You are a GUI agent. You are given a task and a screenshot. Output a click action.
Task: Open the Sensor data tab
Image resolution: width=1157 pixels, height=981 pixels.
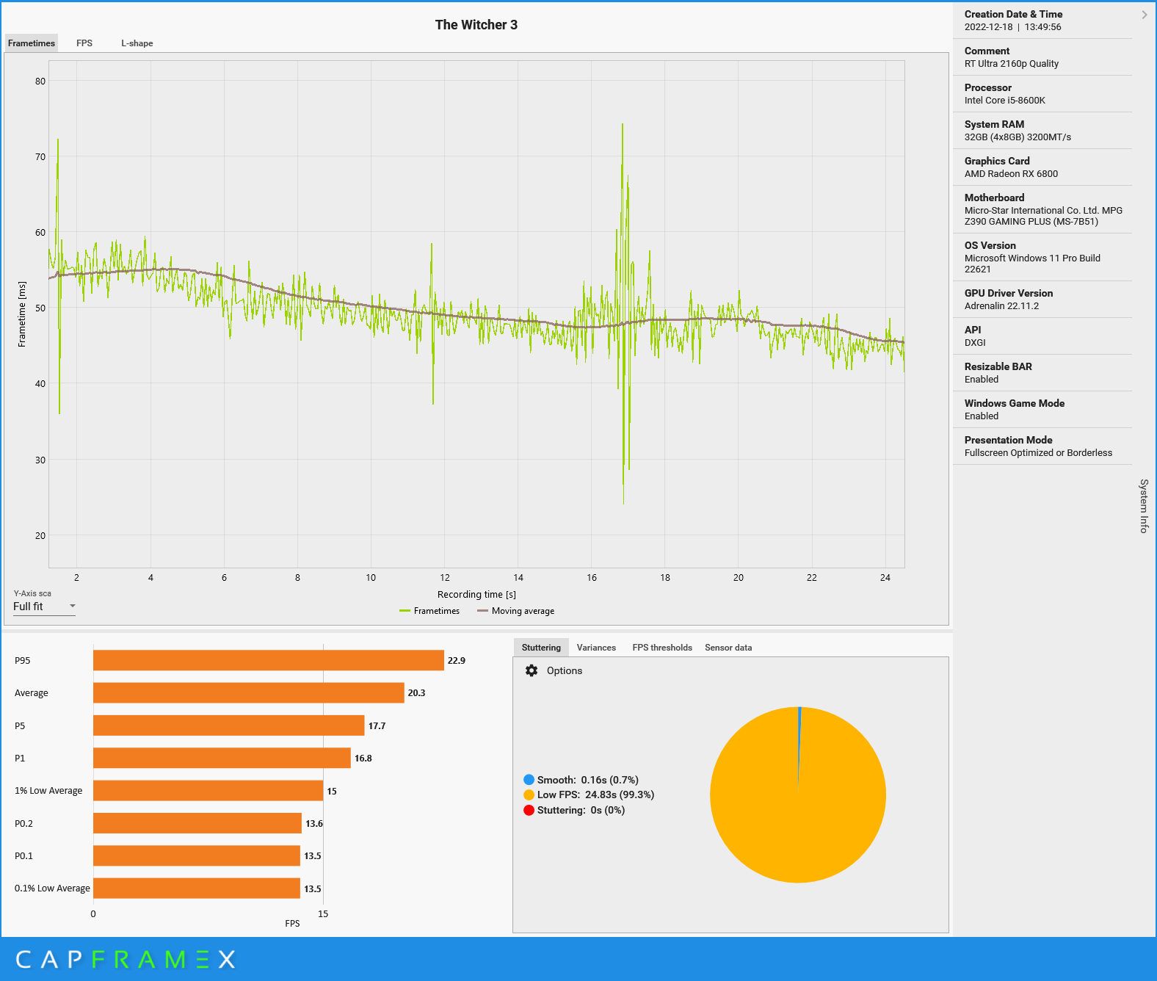(x=728, y=648)
